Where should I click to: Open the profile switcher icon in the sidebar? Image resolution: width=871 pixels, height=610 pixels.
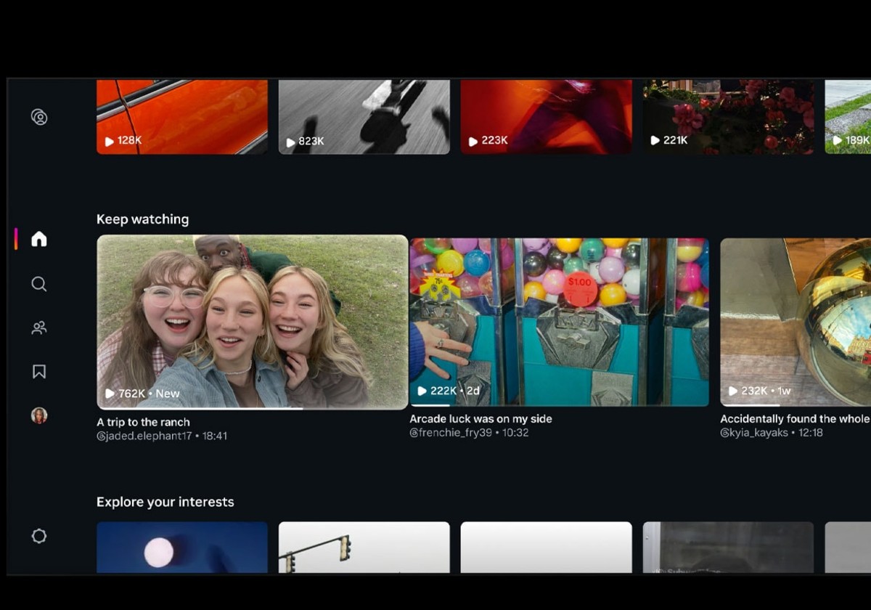[39, 117]
